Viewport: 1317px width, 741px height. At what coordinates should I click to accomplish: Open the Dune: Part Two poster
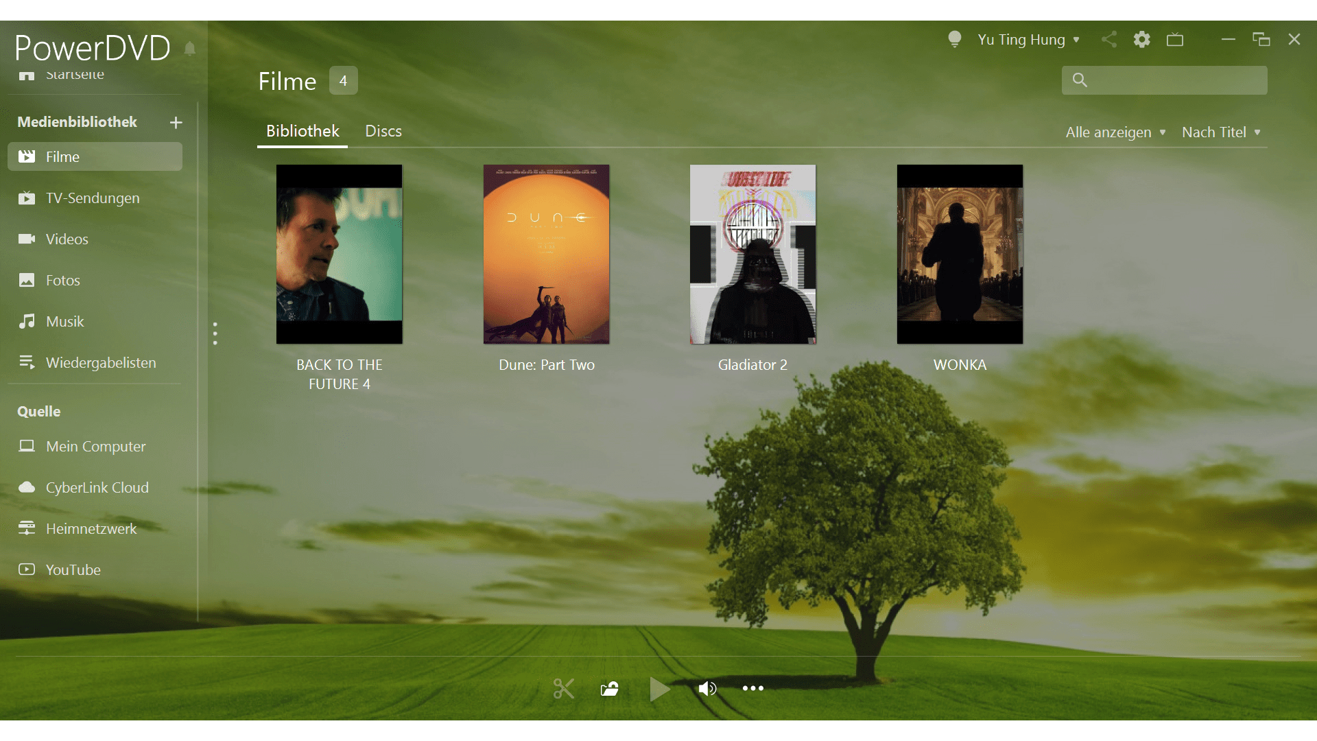(546, 254)
